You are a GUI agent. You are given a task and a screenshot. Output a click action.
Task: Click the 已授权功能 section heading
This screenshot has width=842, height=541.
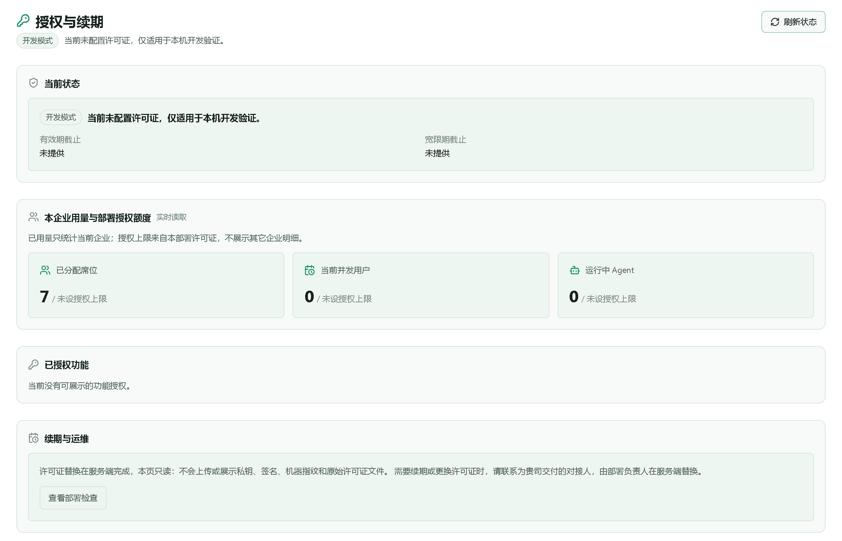(x=67, y=365)
